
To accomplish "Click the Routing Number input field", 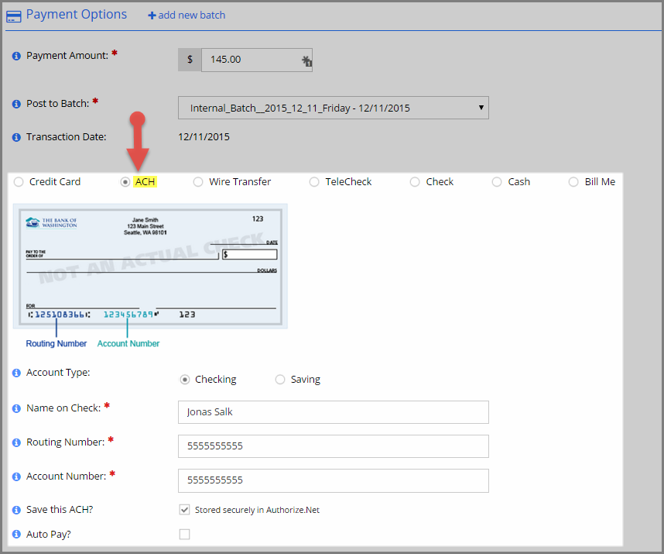I will [x=334, y=446].
